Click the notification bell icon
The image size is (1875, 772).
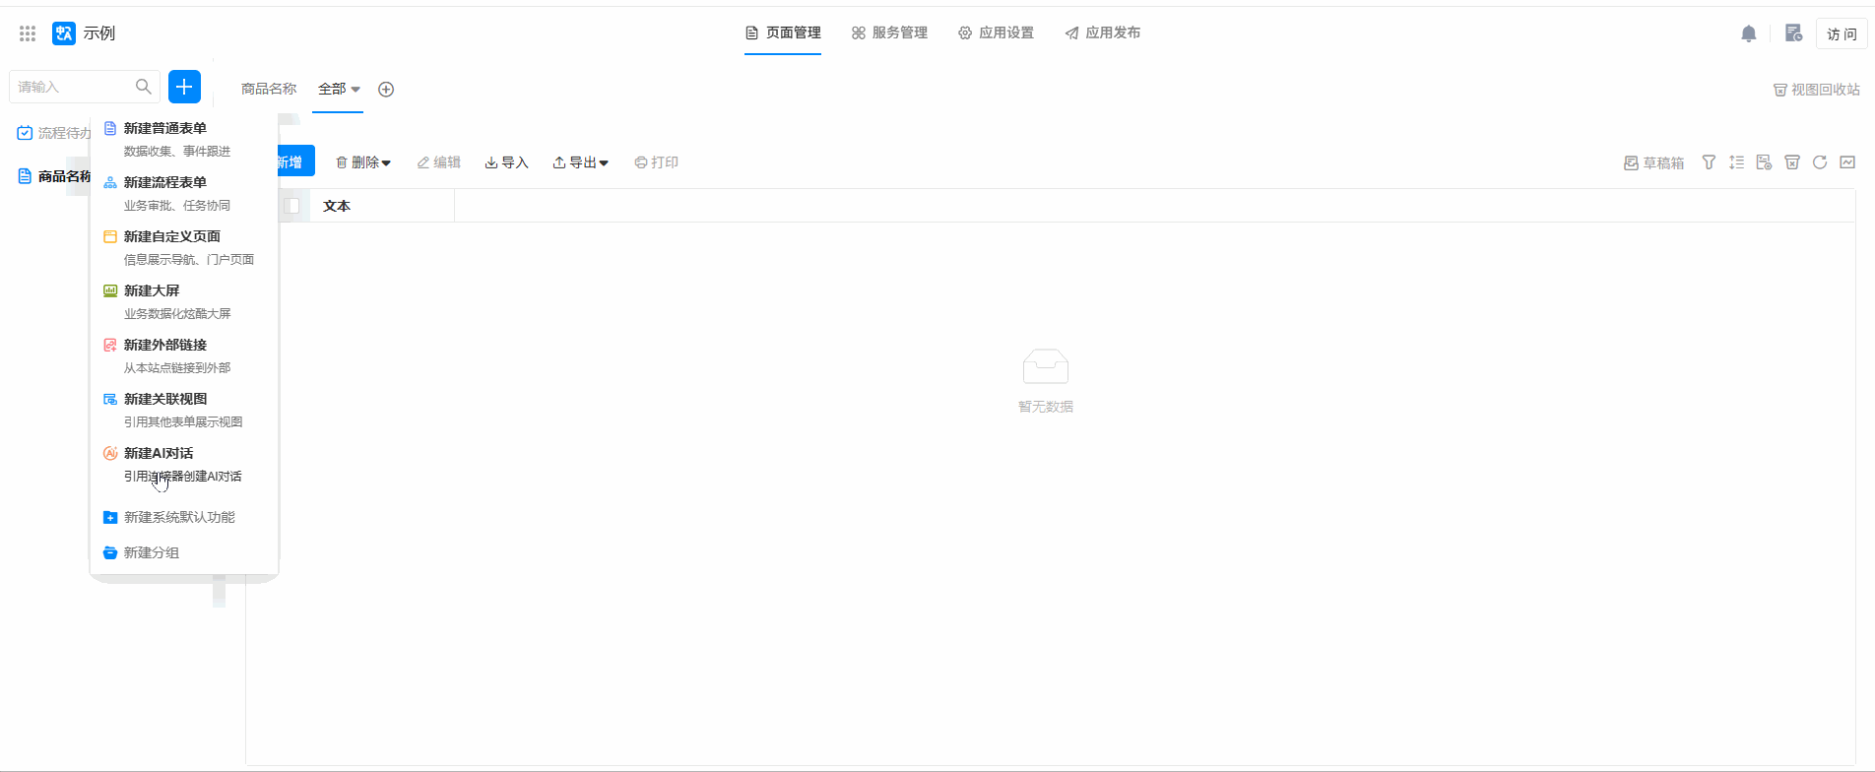tap(1748, 33)
